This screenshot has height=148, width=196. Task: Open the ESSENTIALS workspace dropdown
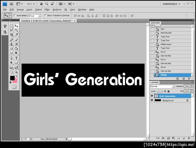(x=171, y=4)
